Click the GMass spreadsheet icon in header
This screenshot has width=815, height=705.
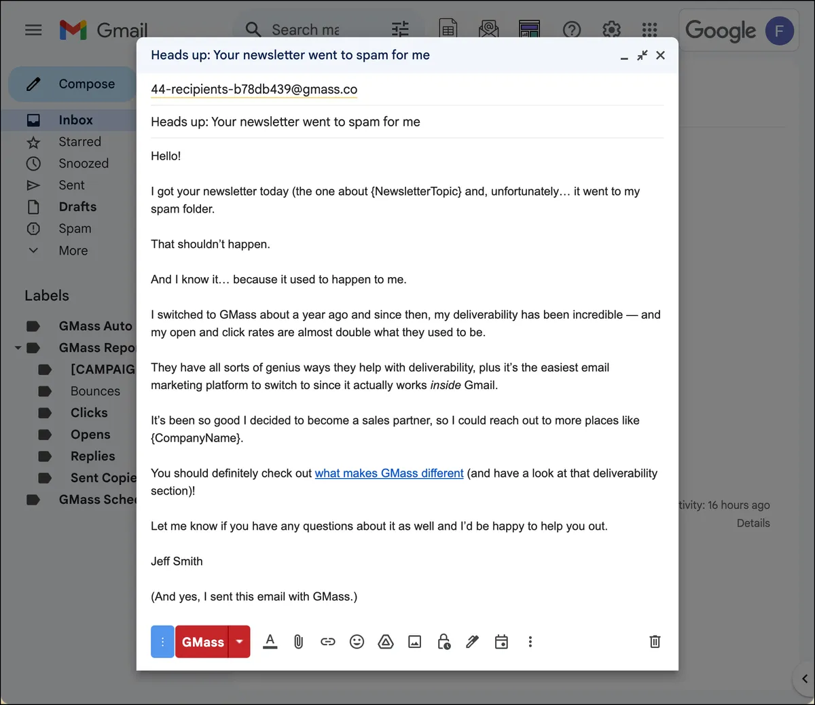point(448,29)
